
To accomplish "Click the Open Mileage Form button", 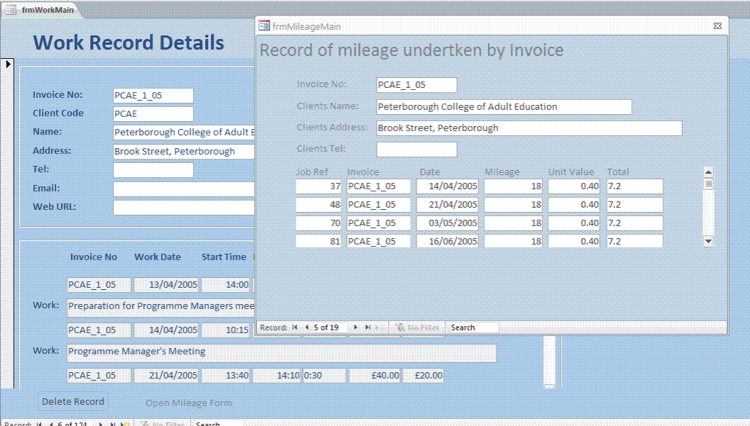I will [188, 403].
